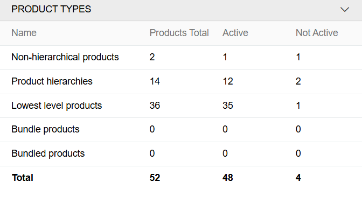This screenshot has height=210, width=362.
Task: Click active count 12 for Product hierarchies
Action: (x=228, y=81)
